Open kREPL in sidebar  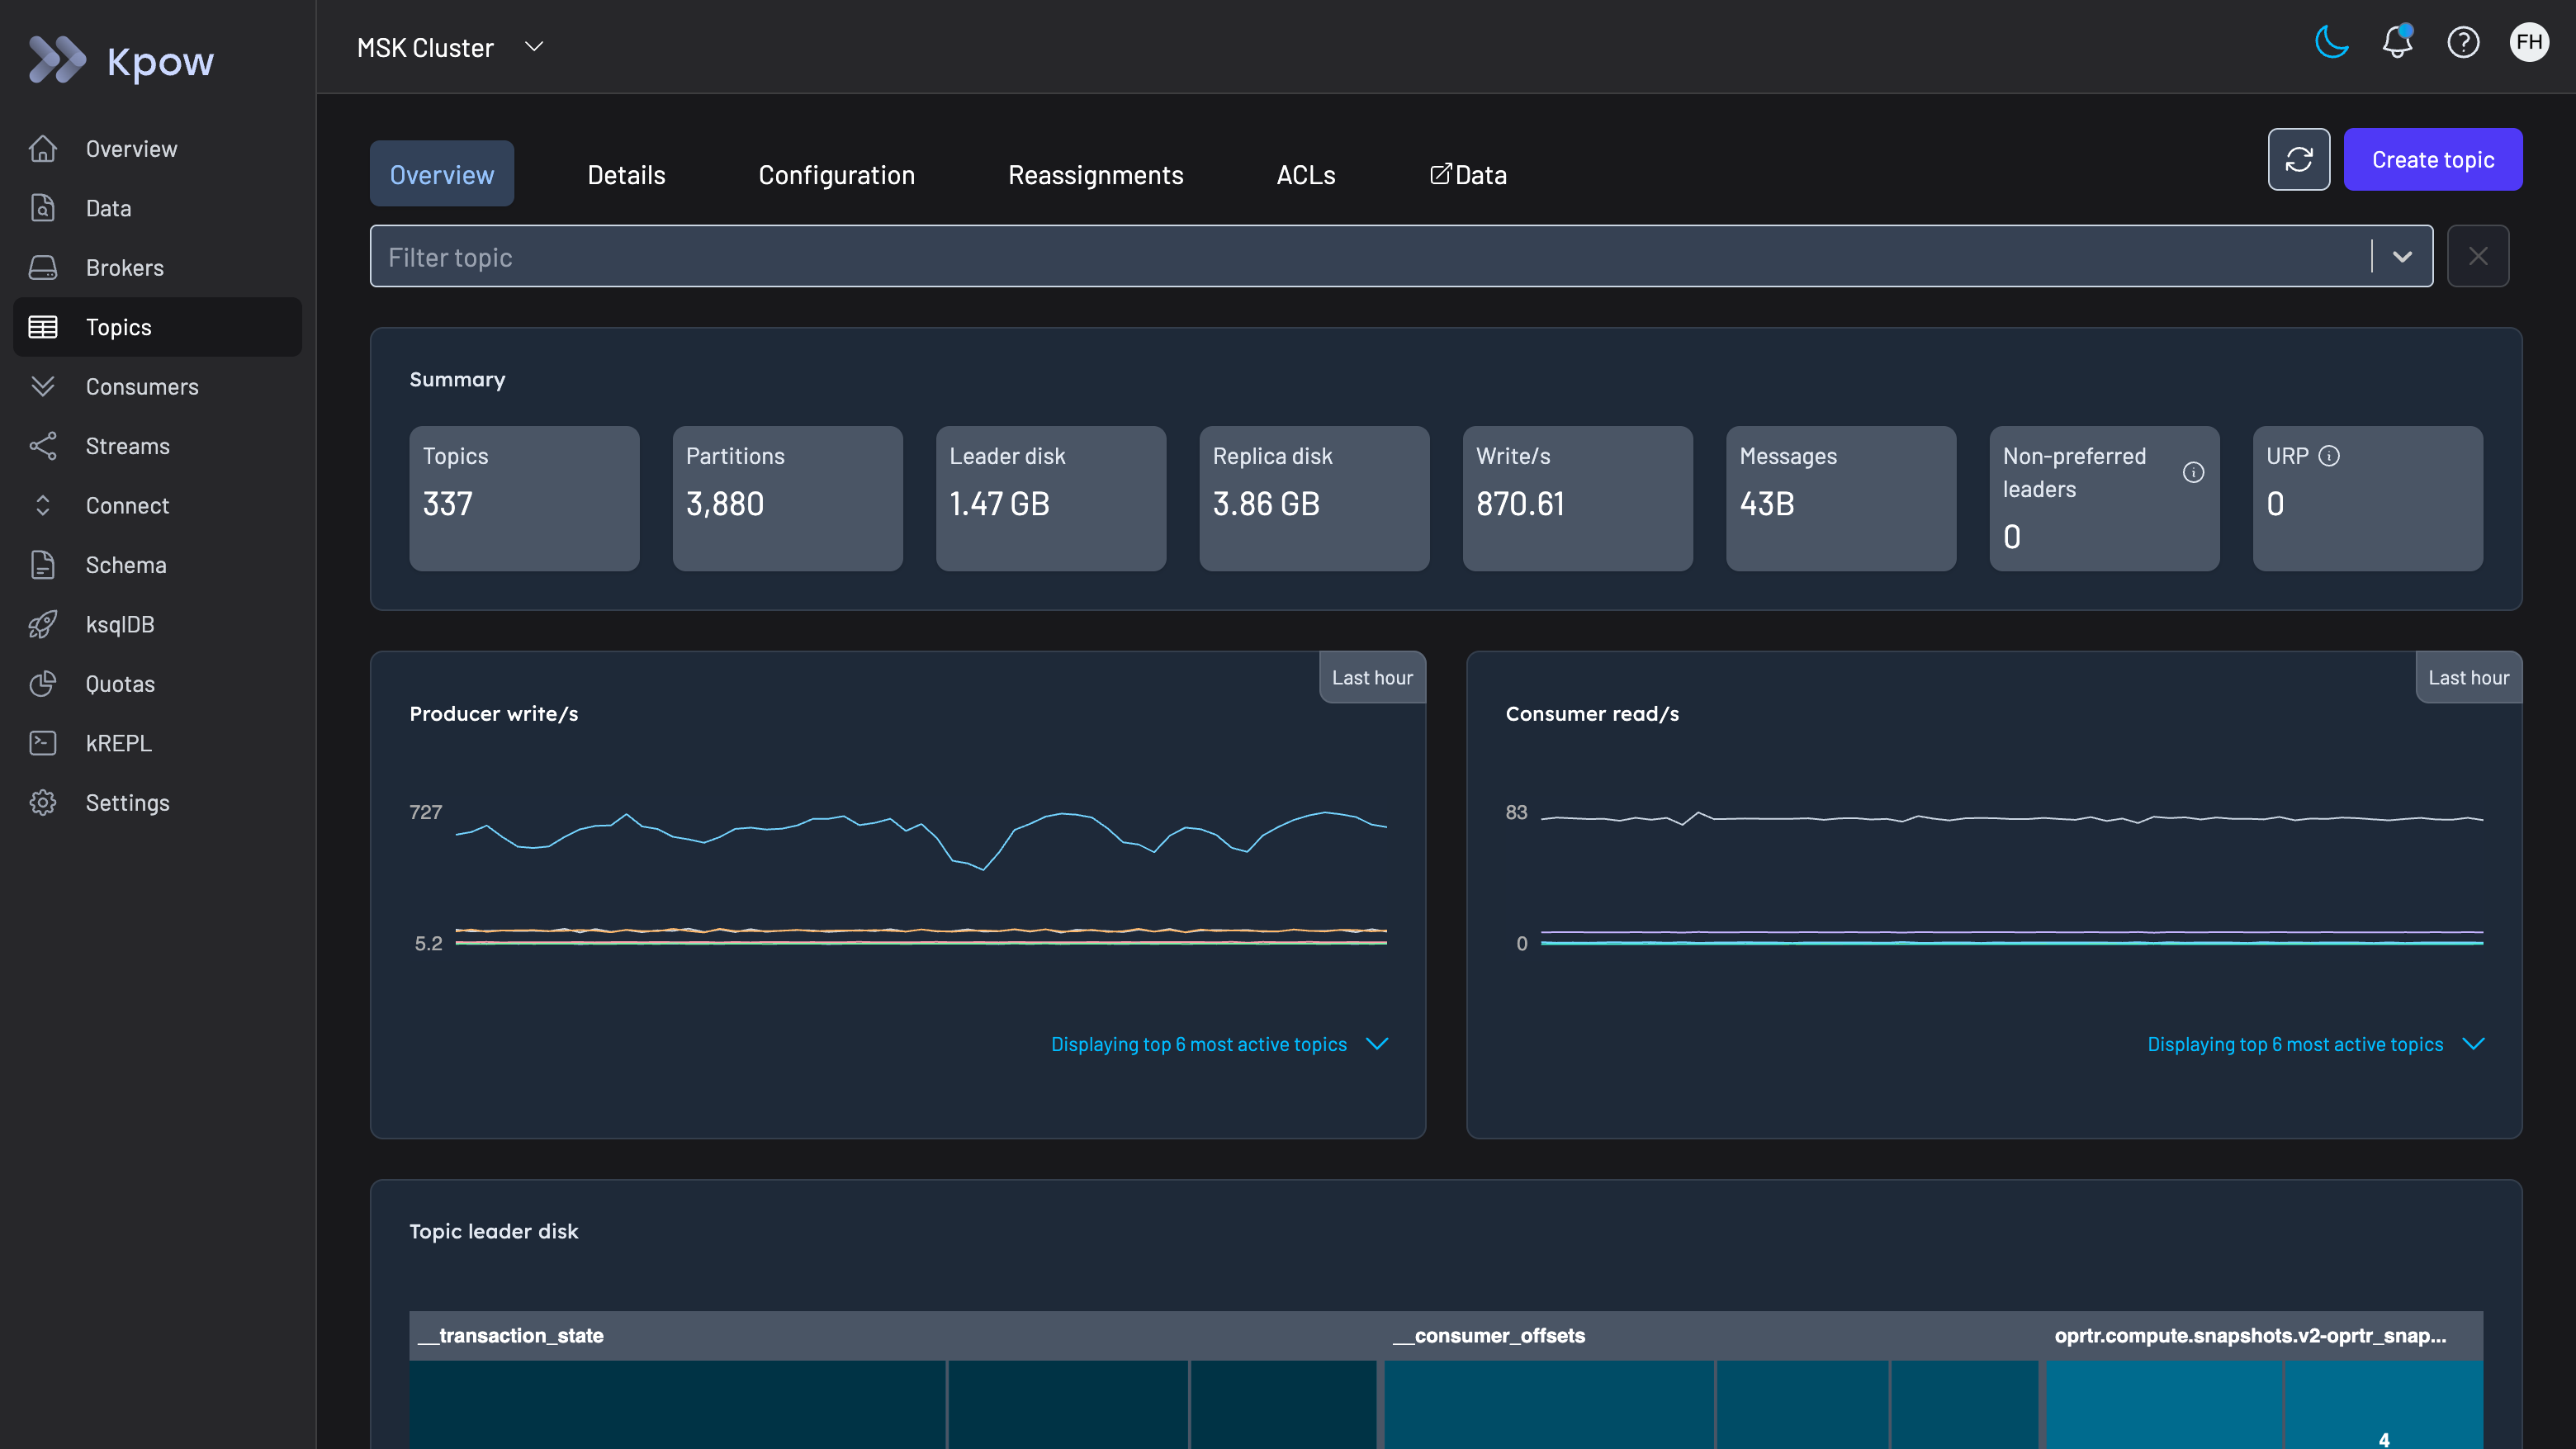pos(118,744)
